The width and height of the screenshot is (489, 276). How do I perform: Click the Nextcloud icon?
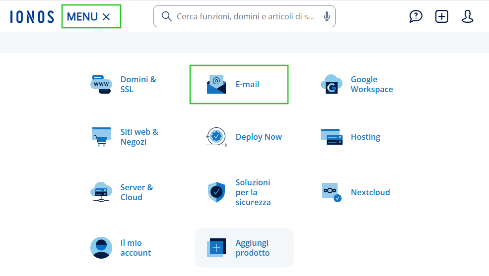tap(332, 192)
